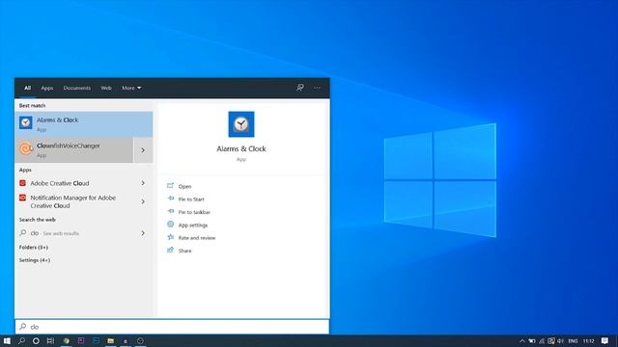
Task: Click the pin icon next to Pin to Start
Action: pos(170,199)
